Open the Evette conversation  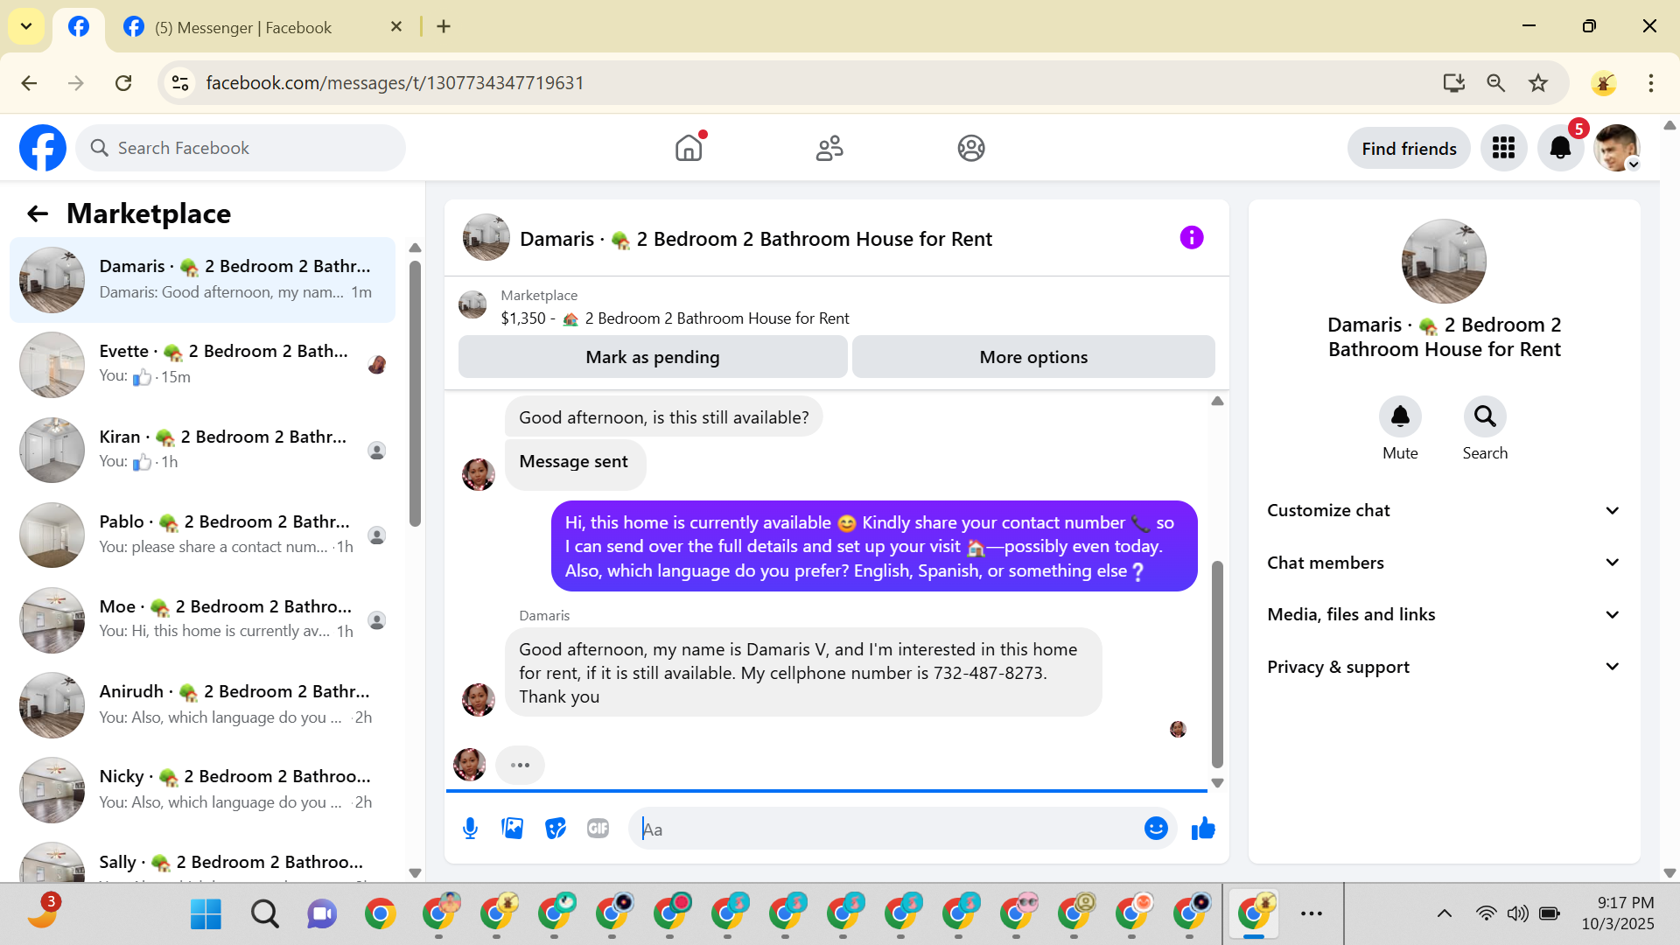[x=203, y=364]
